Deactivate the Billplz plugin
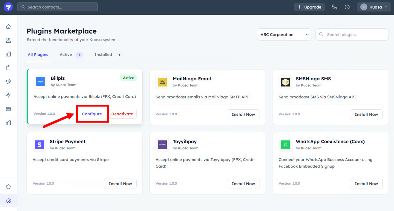This screenshot has width=394, height=211. point(122,114)
